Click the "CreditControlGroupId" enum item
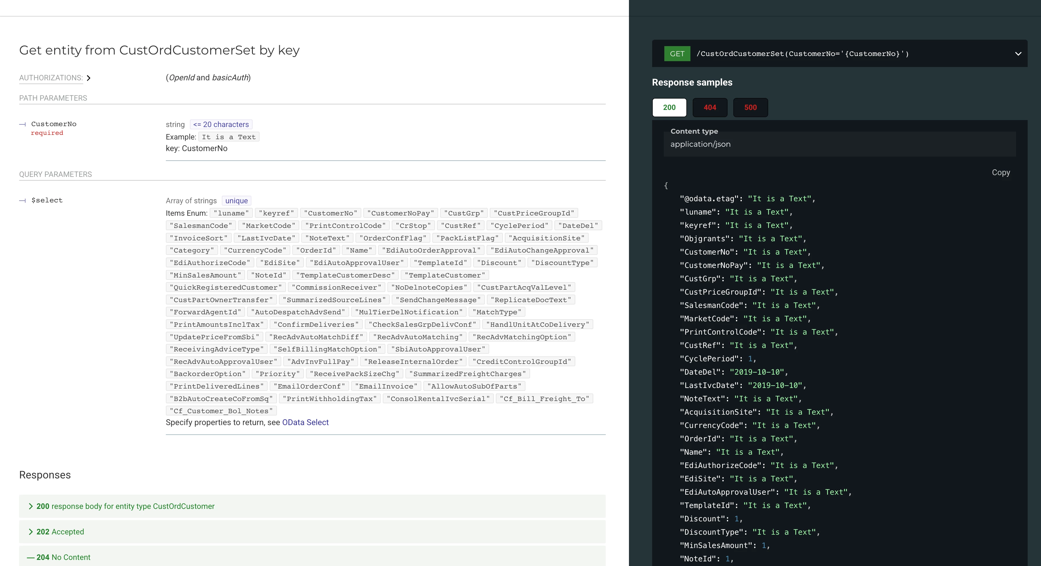The image size is (1041, 566). pos(522,362)
